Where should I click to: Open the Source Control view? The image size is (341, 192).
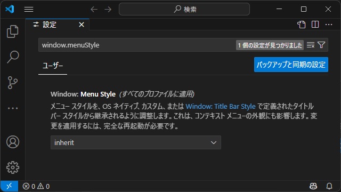click(x=13, y=83)
